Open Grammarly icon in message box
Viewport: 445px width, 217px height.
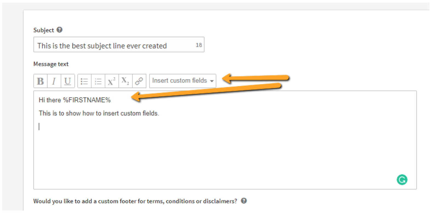[x=402, y=180]
